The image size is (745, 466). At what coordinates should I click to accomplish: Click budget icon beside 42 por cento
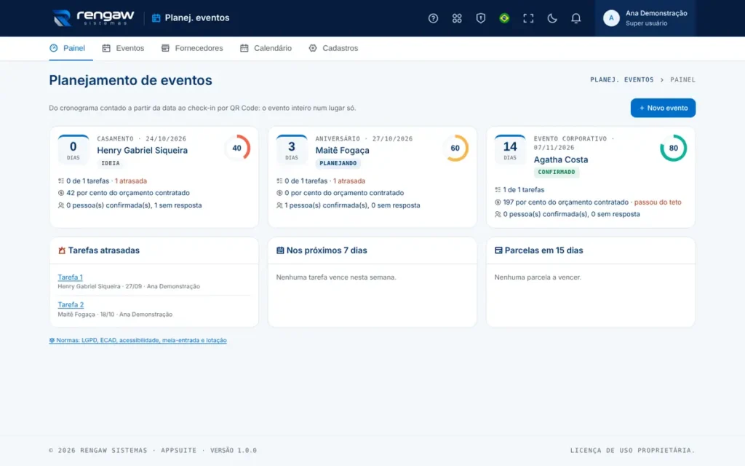(61, 193)
